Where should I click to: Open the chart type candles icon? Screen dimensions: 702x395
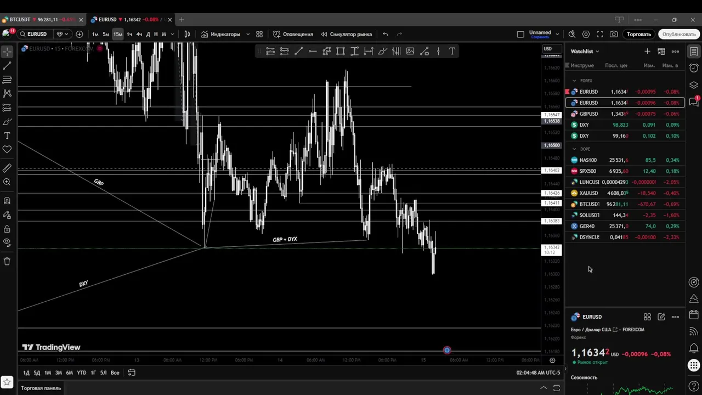(187, 34)
